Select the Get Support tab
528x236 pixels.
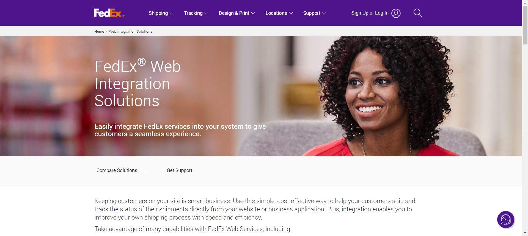pos(179,170)
